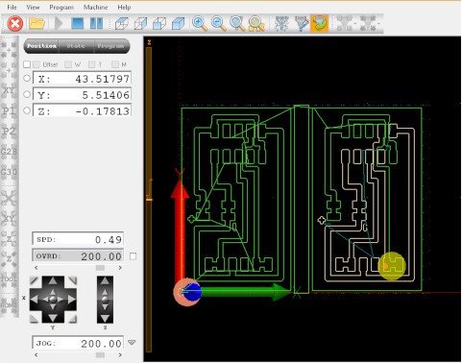Toggle the Offset checkbox
The image size is (462, 363).
coord(36,64)
